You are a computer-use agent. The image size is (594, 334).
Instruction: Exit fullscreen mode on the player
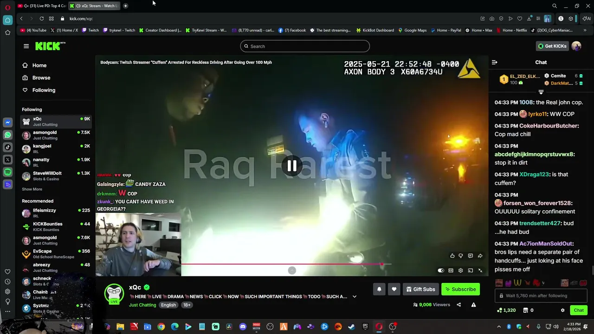coord(480,270)
